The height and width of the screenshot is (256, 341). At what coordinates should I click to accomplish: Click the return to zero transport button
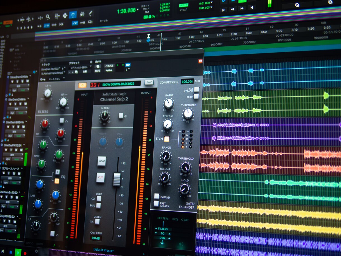pos(223,10)
